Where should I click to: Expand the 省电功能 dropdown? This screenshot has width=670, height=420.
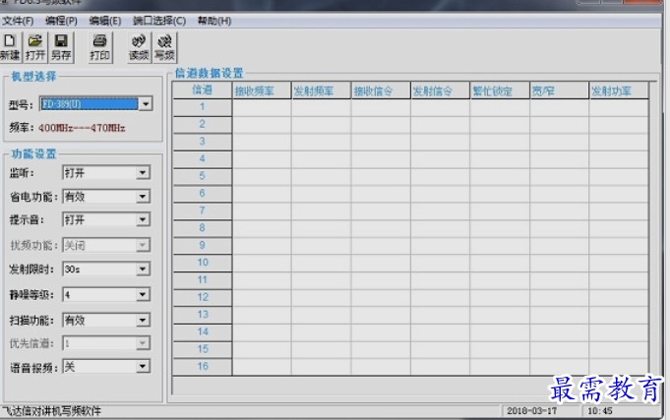[x=143, y=197]
